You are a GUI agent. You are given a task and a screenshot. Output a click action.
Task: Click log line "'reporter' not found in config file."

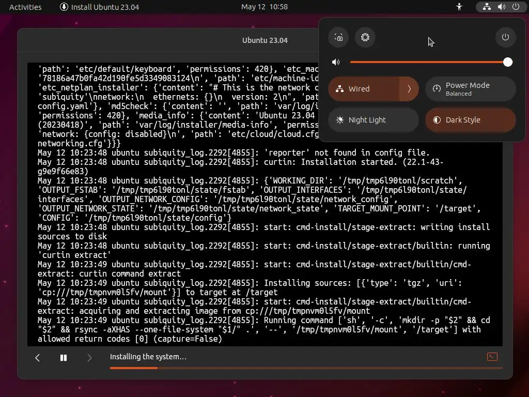[347, 152]
